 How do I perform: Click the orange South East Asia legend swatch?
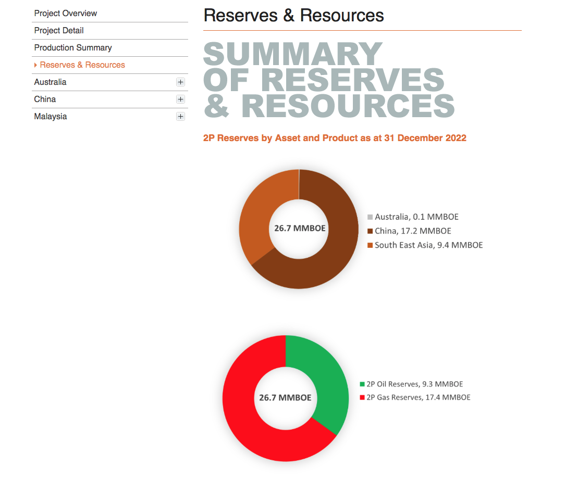tap(370, 245)
